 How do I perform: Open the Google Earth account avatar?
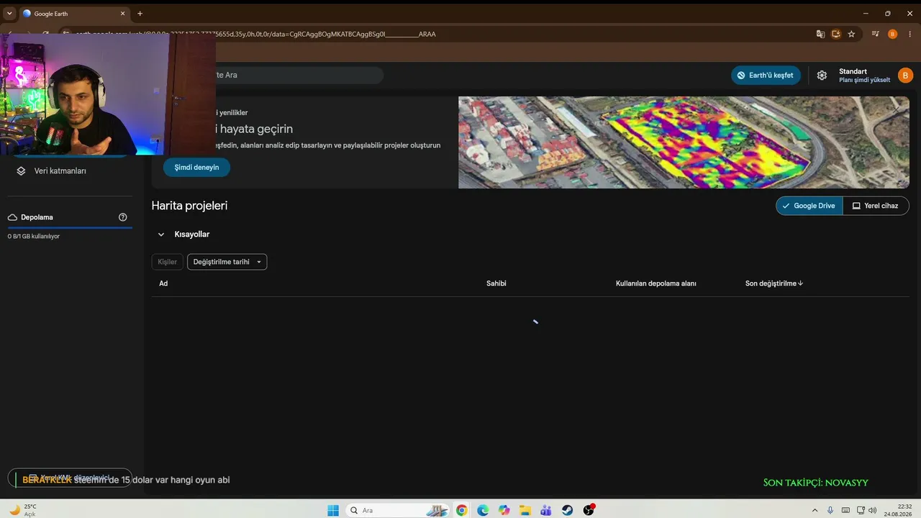coord(905,76)
